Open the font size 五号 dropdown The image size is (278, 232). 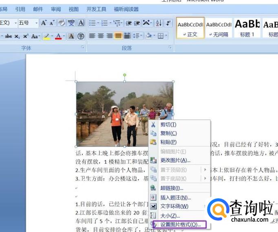click(x=37, y=23)
